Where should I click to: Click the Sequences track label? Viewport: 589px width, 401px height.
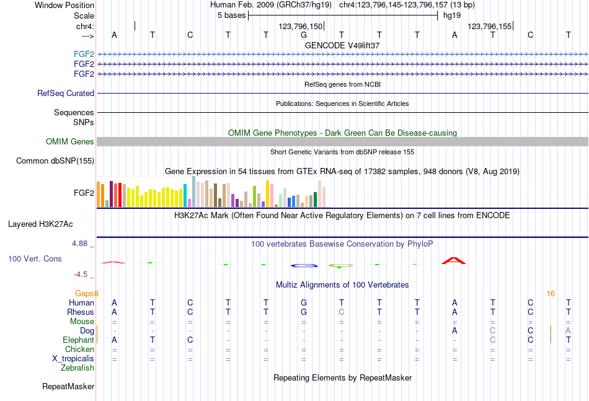74,113
